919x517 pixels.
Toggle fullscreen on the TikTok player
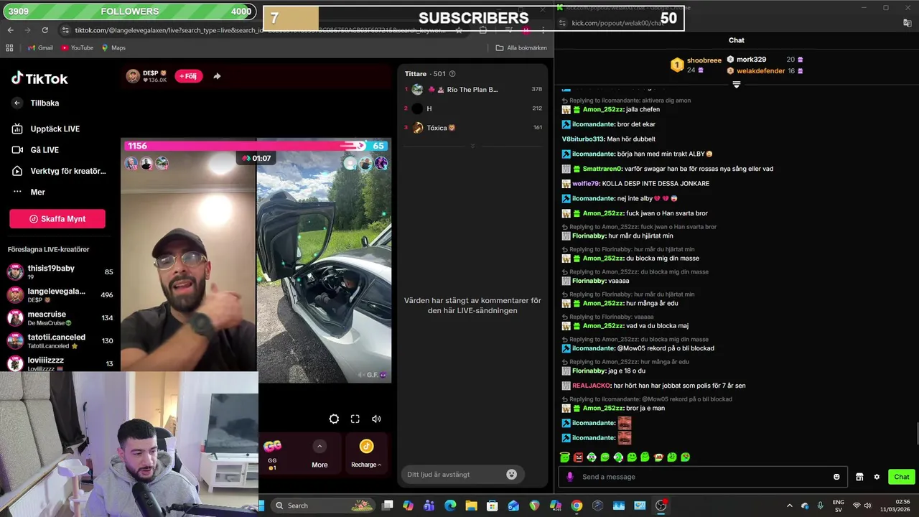(x=355, y=419)
